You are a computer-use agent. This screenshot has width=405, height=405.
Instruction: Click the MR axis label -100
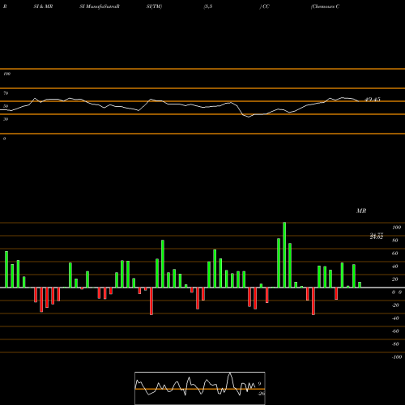(x=397, y=357)
